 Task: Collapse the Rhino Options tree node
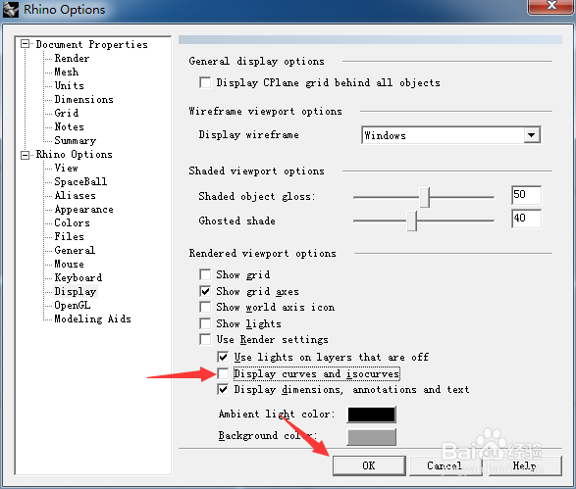25,155
